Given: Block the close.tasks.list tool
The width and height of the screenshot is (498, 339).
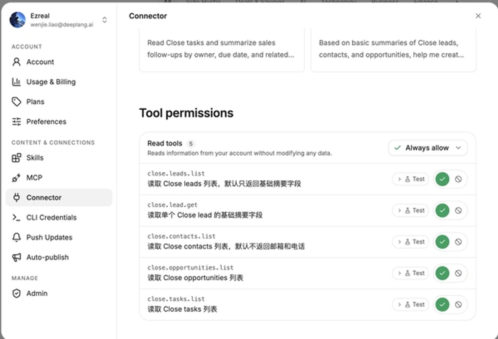Looking at the screenshot, I should (458, 304).
